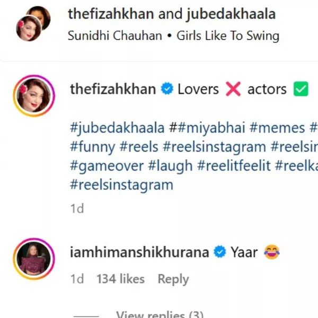Open the #reelitfeelit hashtag

233,166
